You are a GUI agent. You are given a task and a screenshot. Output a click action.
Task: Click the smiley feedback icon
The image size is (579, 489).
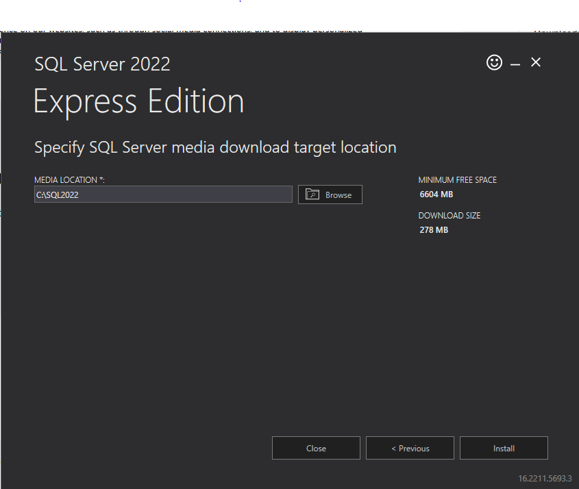click(494, 62)
